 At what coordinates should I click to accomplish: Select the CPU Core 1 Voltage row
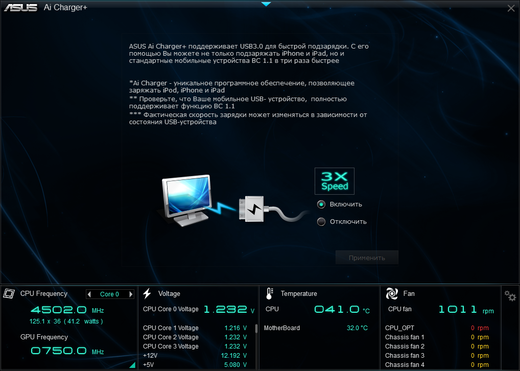(x=195, y=328)
